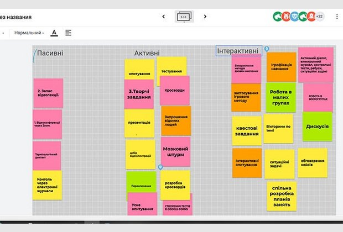343x232 pixels.
Task: Select the pink 'Активний діалог' note
Action: (x=316, y=65)
